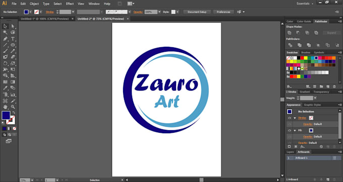
Task: Select the Eraser tool
Action: [x=13, y=57]
